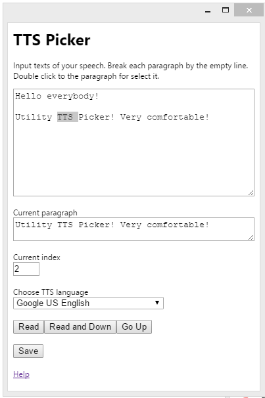The height and width of the screenshot is (398, 265).
Task: Click the TTS Picker heading
Action: (52, 40)
